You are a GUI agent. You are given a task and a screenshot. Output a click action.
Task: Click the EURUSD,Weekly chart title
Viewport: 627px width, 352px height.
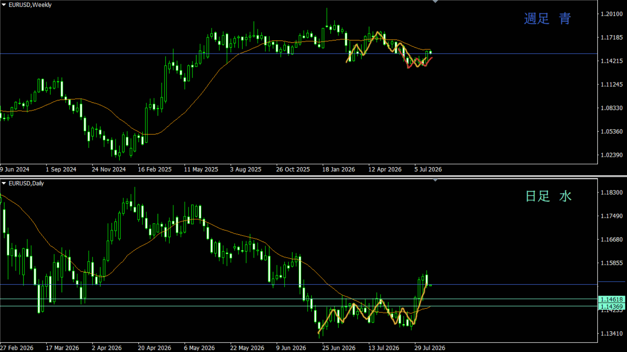coord(30,5)
